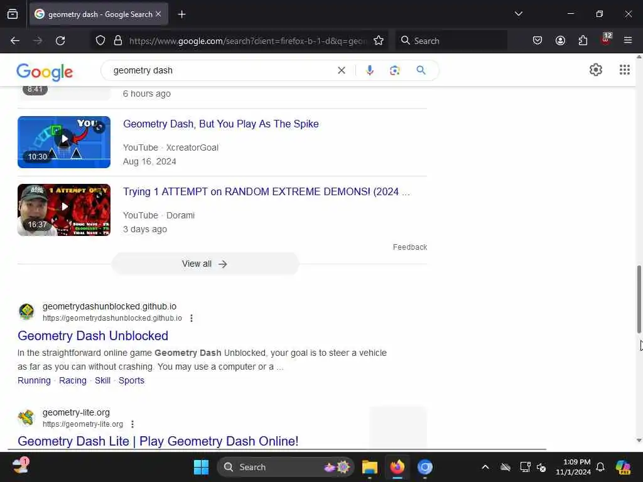The height and width of the screenshot is (482, 643).
Task: Play the Spike video thumbnail
Action: point(64,142)
